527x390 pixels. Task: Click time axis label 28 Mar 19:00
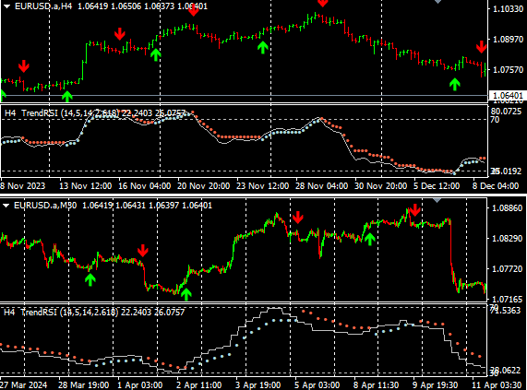(x=83, y=385)
